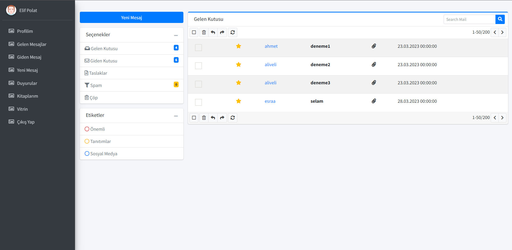
Task: Go to next page with right chevron
Action: tap(502, 32)
